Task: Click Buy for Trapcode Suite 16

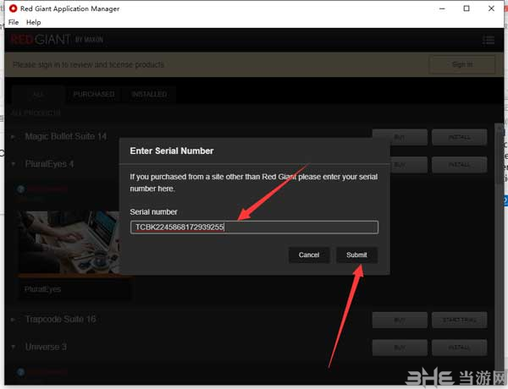Action: (400, 320)
